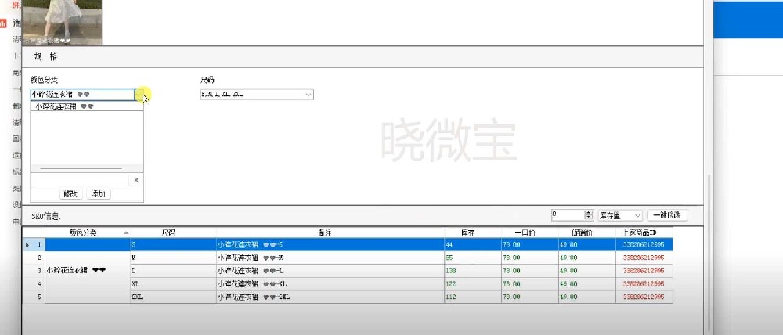This screenshot has height=335, width=783.
Task: Click the numeric stepper arrows next to 0
Action: click(x=588, y=215)
